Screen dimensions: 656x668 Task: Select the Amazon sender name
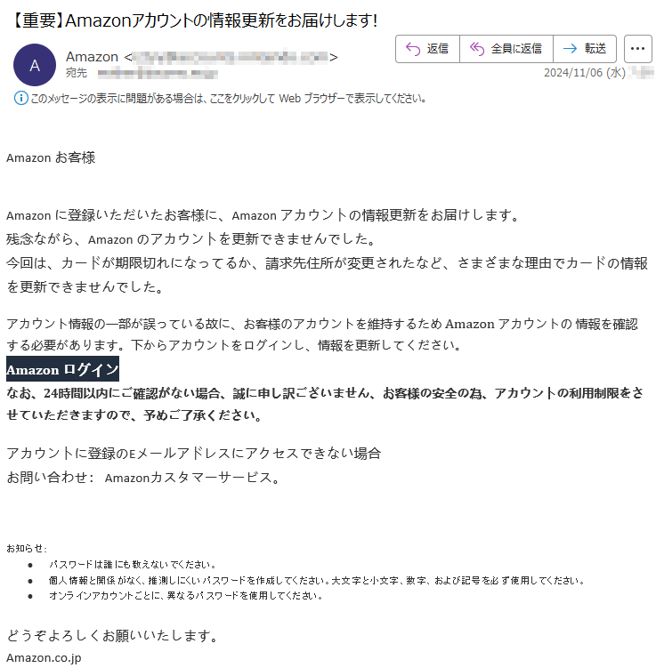click(x=92, y=57)
